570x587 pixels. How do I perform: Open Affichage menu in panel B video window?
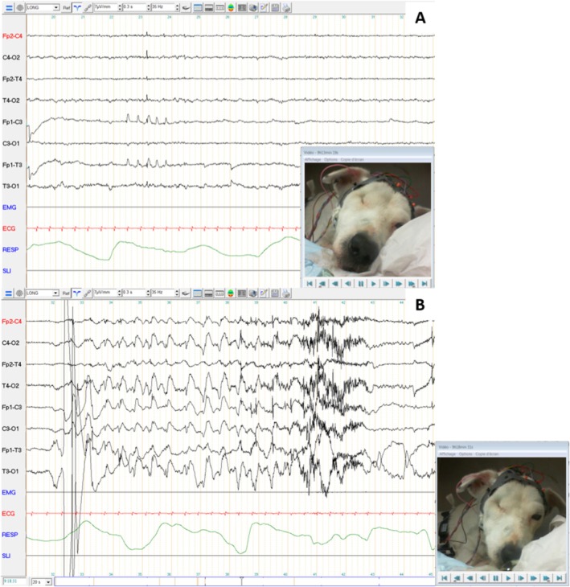[x=448, y=454]
